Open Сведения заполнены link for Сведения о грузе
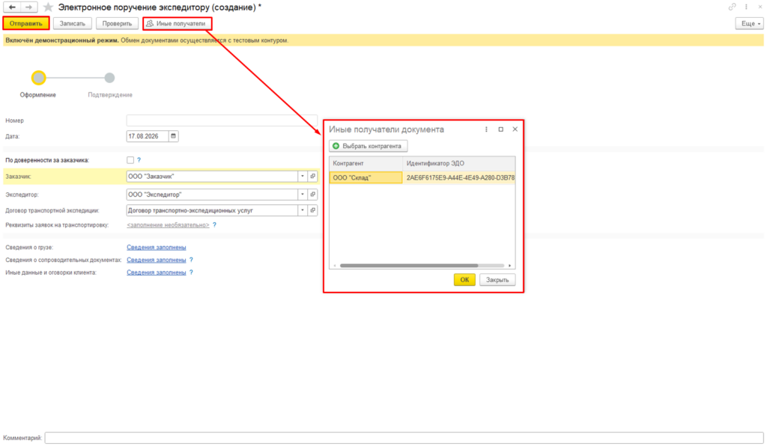The image size is (767, 446). point(156,248)
